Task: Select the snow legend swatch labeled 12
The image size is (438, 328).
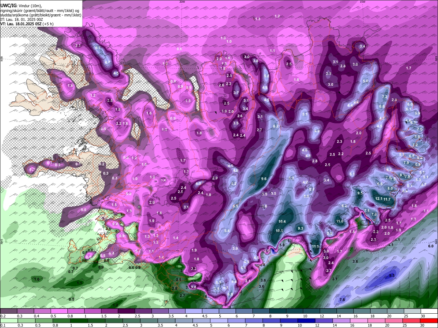Action: tap(328, 311)
